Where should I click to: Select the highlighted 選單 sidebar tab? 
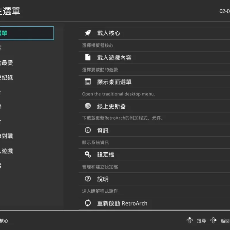point(27,33)
